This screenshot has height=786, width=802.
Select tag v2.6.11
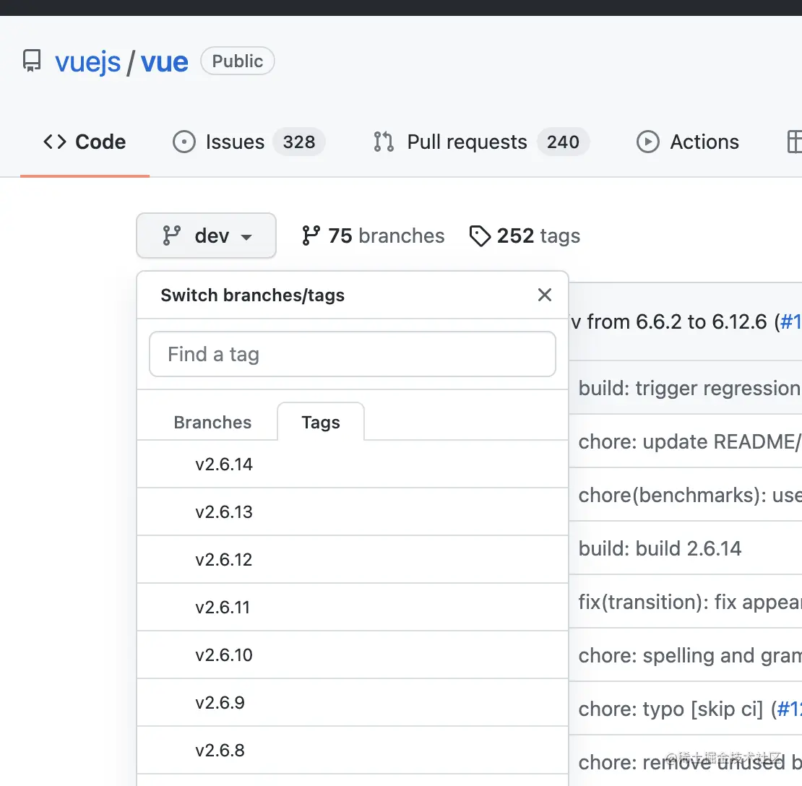pyautogui.click(x=353, y=607)
